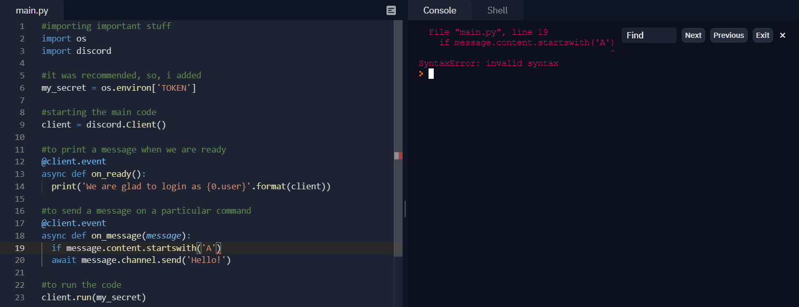This screenshot has height=307, width=799.
Task: Click the Exit find button
Action: tap(763, 35)
